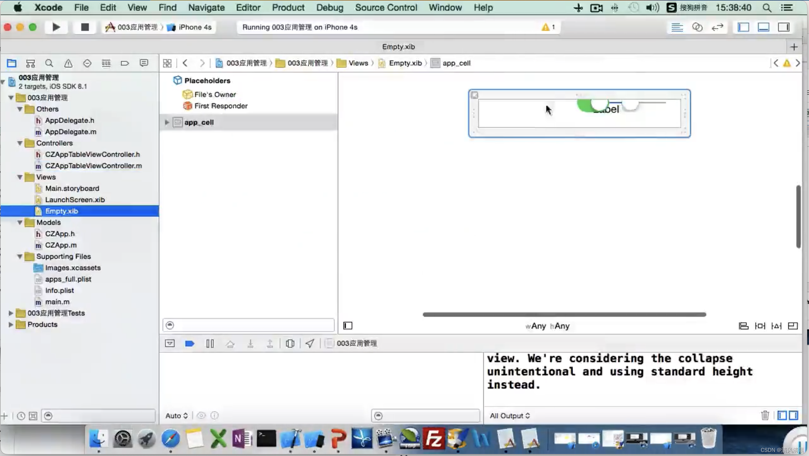This screenshot has height=456, width=809.
Task: Show the variables view pane
Action: coord(782,415)
